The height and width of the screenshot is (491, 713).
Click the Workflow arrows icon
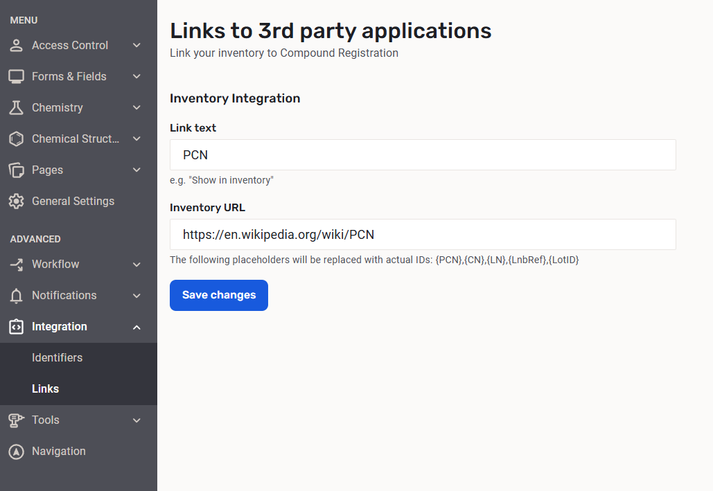click(x=16, y=265)
